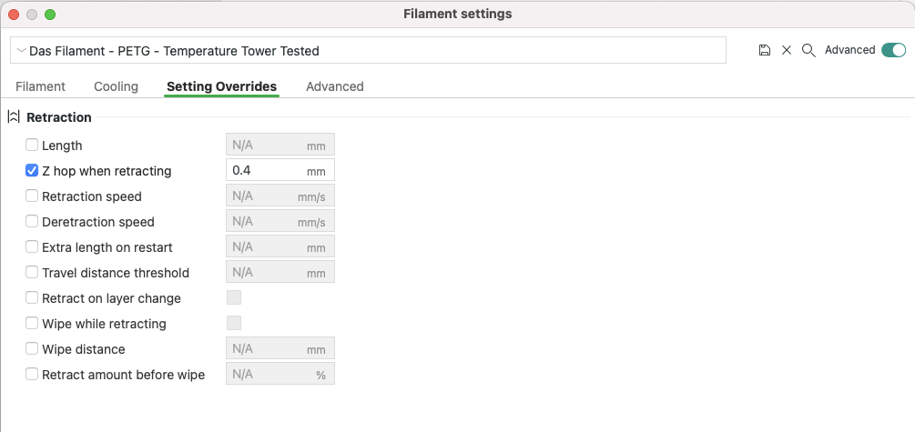
Task: Enable the Retraction speed override checkbox
Action: pyautogui.click(x=32, y=196)
